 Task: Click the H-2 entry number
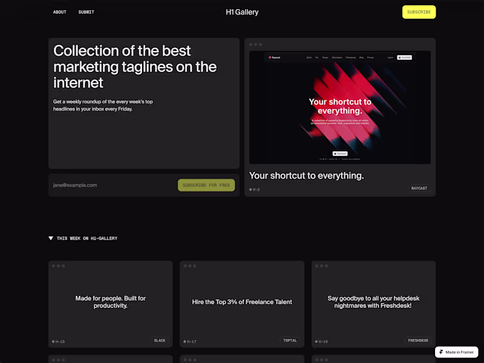[x=255, y=189]
